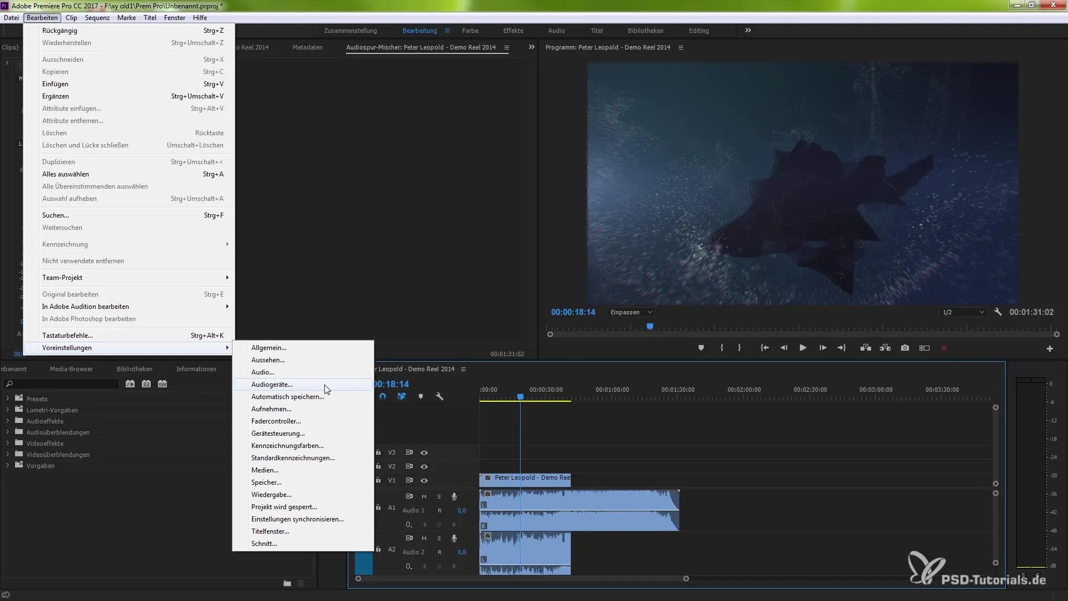1068x601 pixels.
Task: Enable voice-over record on Audio 1
Action: 454,496
